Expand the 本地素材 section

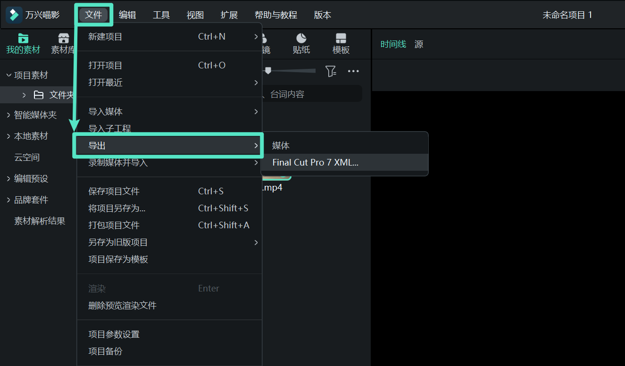click(8, 136)
